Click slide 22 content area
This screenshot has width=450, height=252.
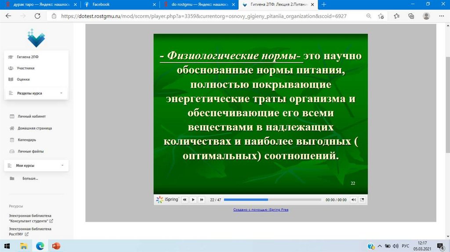(261, 114)
